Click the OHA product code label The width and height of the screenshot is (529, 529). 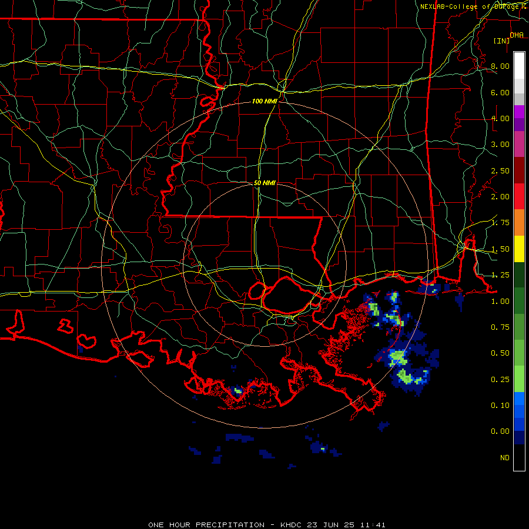[x=517, y=35]
